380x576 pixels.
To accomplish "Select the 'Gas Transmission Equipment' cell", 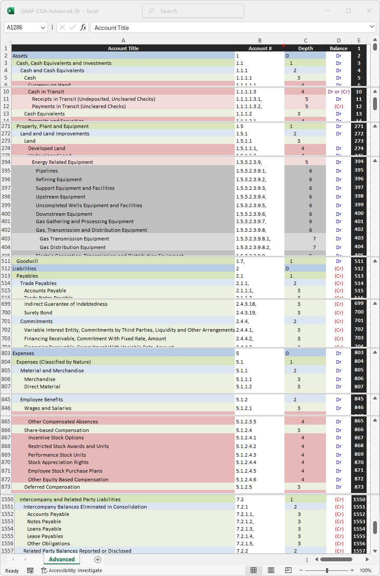I will (123, 239).
